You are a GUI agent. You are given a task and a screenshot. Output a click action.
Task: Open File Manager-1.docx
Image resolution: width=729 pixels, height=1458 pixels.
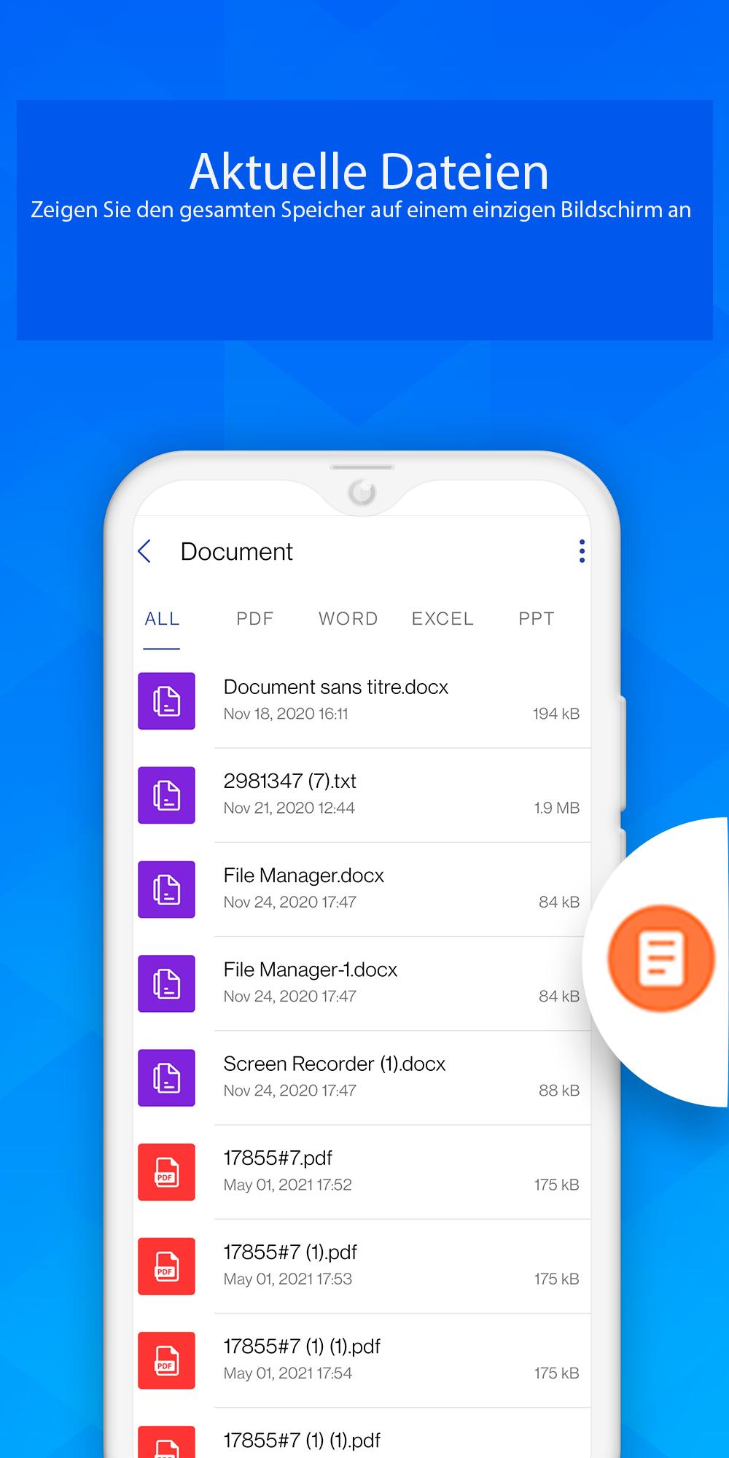[362, 983]
